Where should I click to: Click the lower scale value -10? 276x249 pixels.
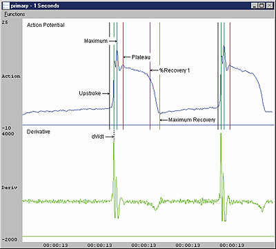pos(6,128)
